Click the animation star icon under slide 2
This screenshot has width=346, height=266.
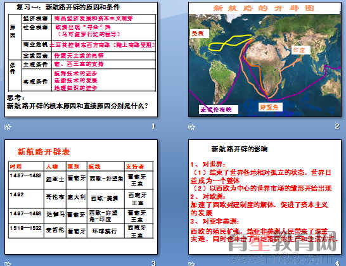point(191,127)
